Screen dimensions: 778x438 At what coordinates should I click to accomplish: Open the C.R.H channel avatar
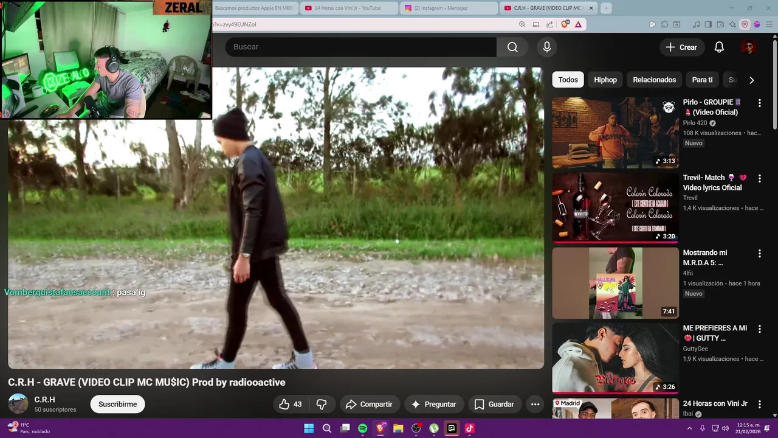[18, 403]
